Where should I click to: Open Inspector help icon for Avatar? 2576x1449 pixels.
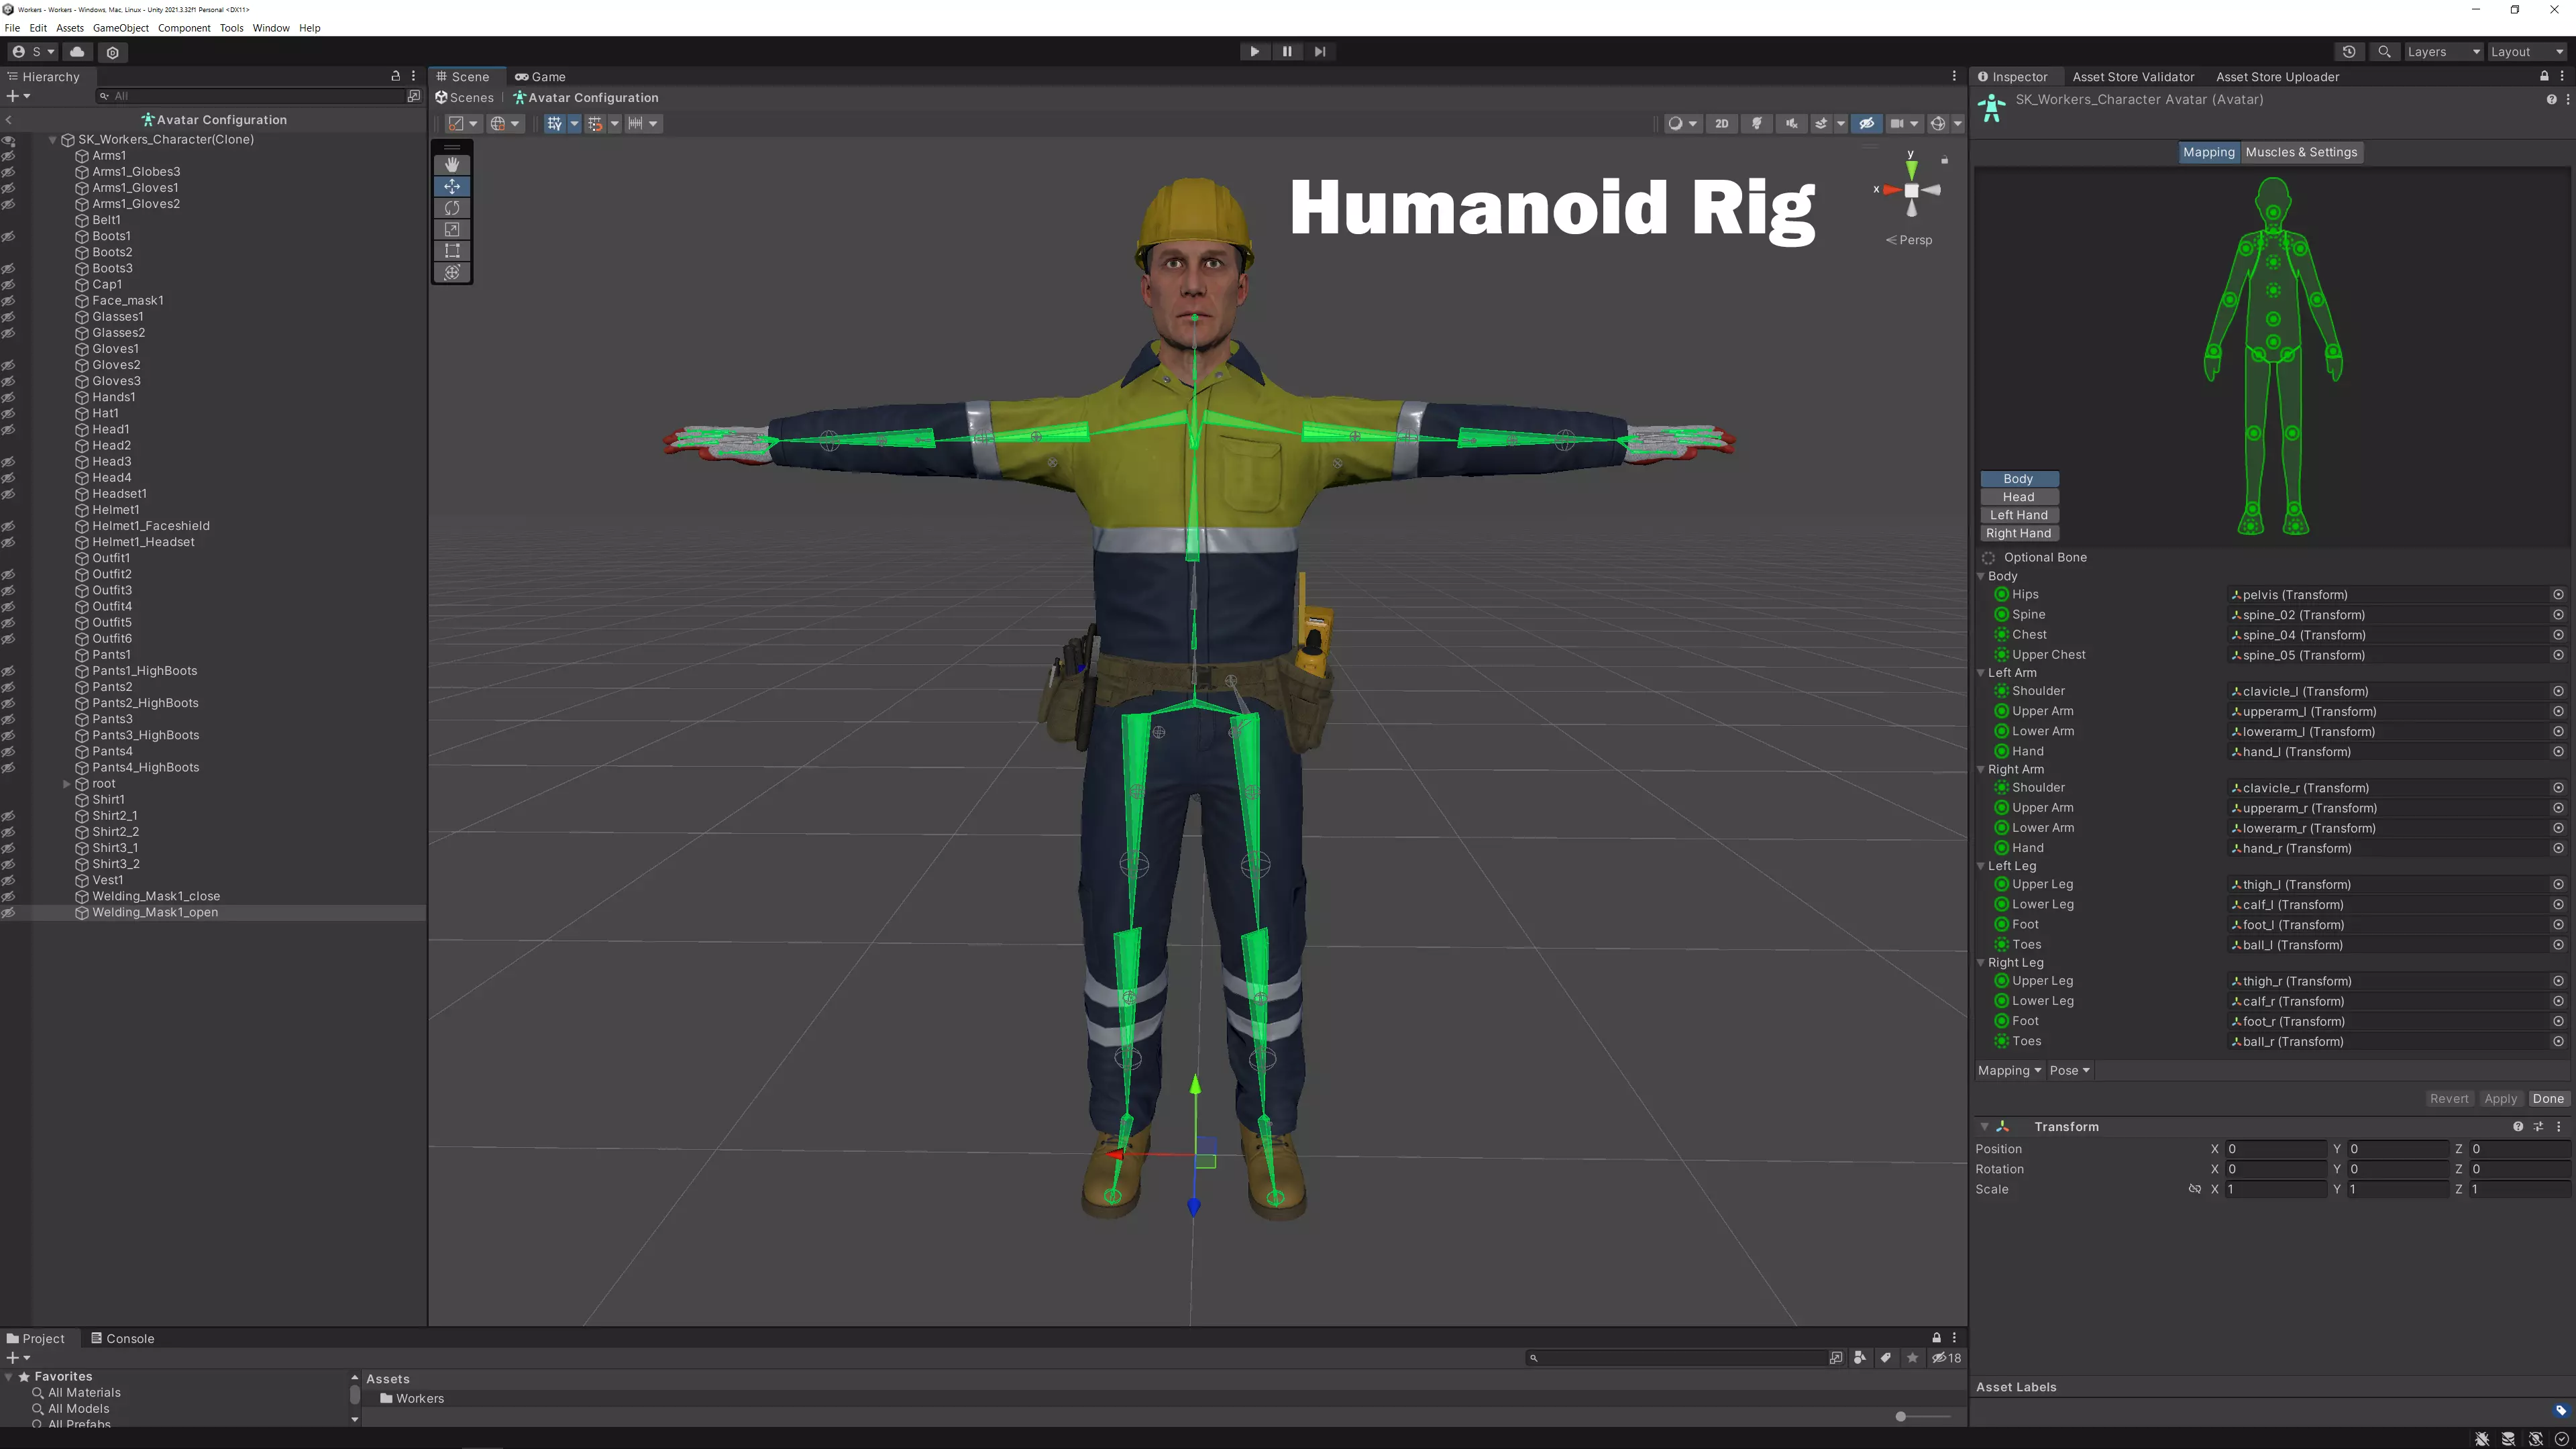2552,99
